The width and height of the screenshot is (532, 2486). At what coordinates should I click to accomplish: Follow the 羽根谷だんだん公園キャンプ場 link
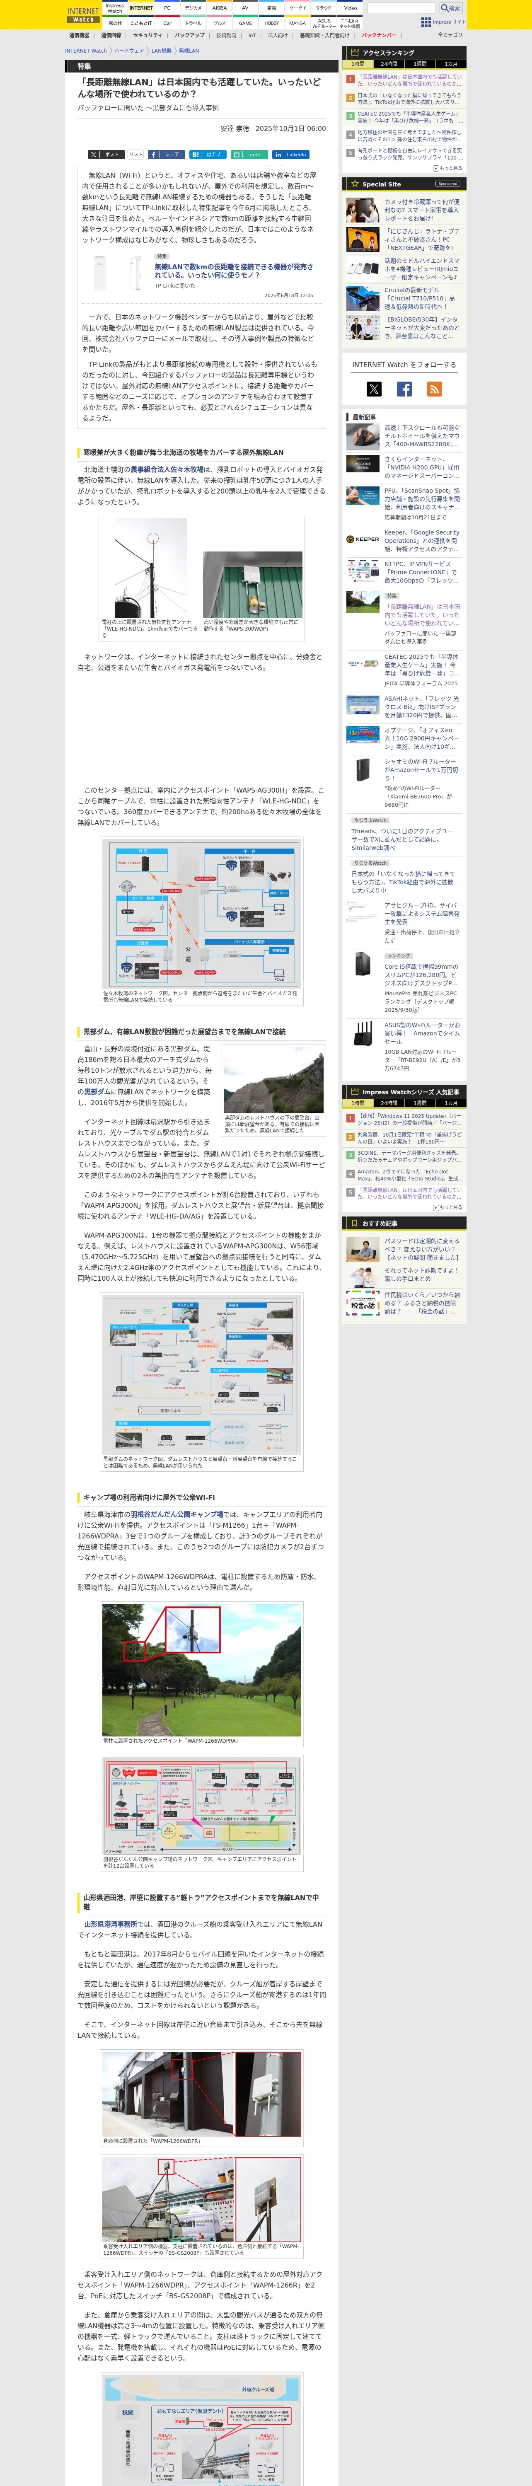coord(177,1514)
